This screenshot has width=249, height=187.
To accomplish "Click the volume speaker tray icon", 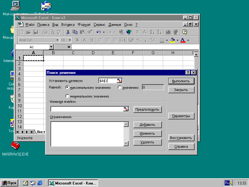I will click(x=232, y=183).
